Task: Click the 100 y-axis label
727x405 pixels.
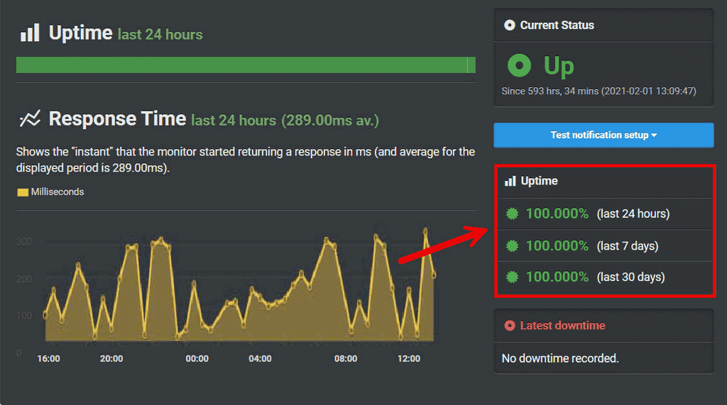Action: (24, 316)
